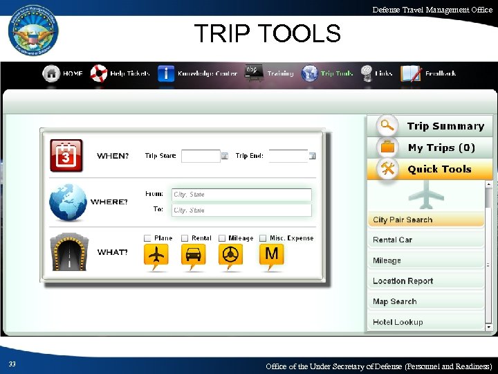Image resolution: width=498 pixels, height=374 pixels.
Task: Click the yellow Plane icon
Action: tap(156, 257)
